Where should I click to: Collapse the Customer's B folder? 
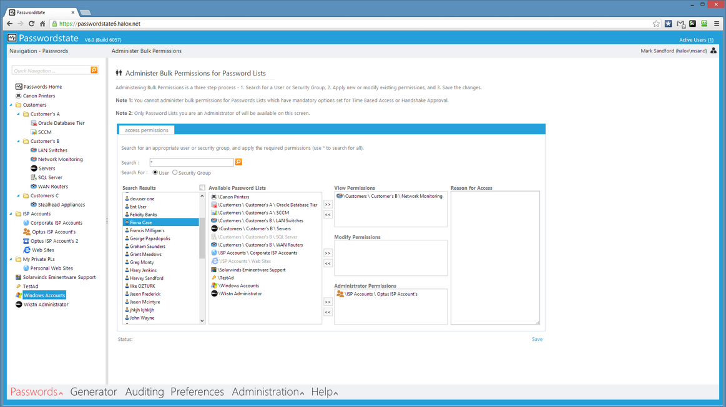19,141
